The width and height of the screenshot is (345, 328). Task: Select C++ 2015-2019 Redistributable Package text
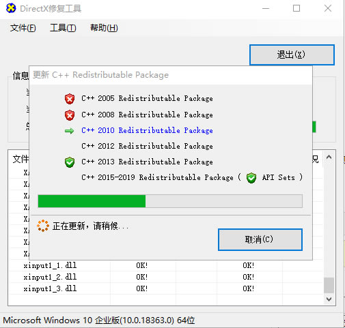[157, 177]
